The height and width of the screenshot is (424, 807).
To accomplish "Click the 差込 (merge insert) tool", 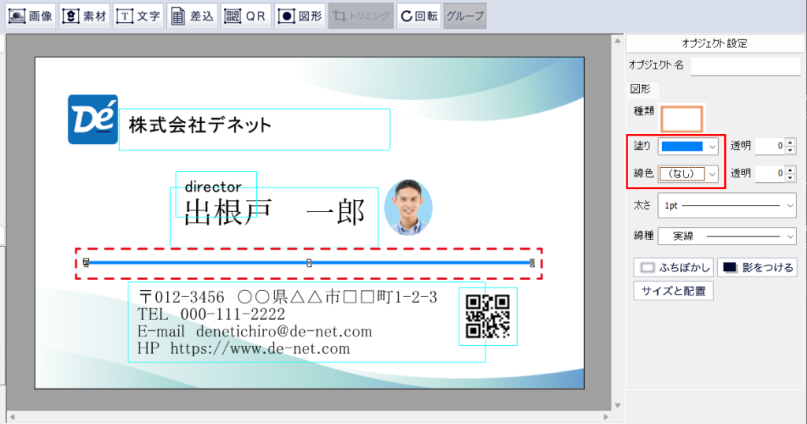I will click(192, 16).
